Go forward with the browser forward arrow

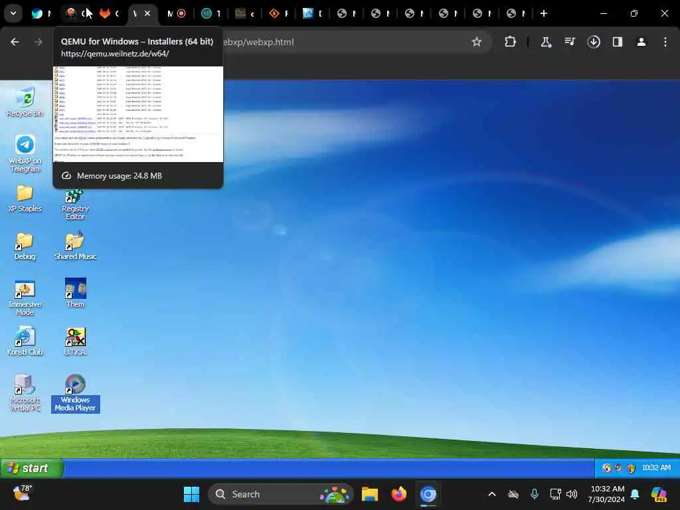[x=38, y=42]
